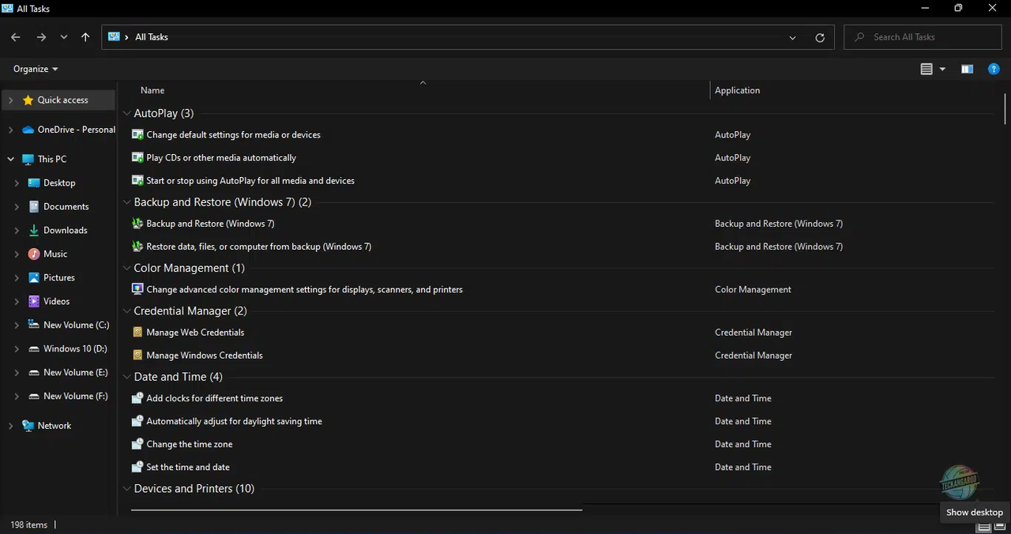Collapse the Credential Manager (2) group
1011x534 pixels.
[126, 311]
